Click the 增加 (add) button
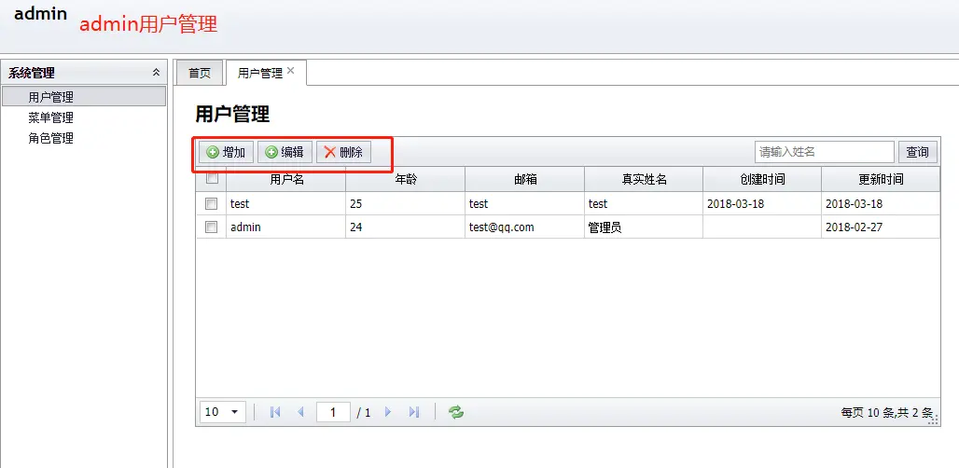This screenshot has width=959, height=468. pos(226,152)
